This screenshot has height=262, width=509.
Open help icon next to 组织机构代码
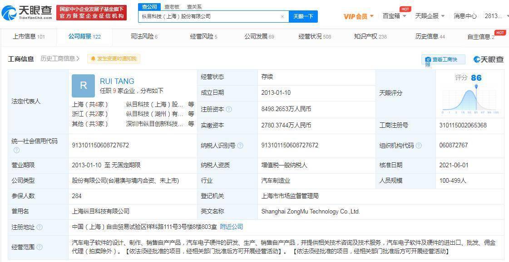click(x=419, y=146)
